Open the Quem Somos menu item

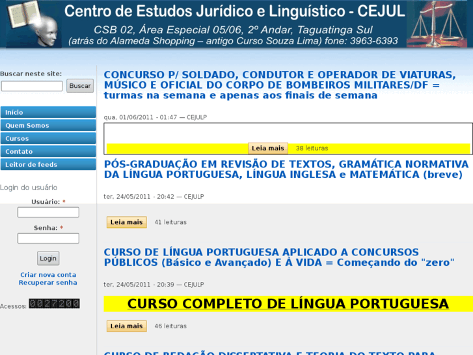[x=48, y=125]
